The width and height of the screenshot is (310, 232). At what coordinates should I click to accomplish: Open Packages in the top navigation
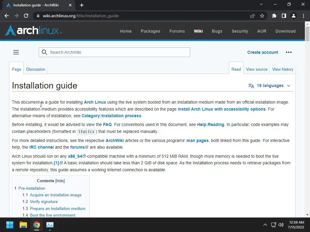tap(150, 31)
